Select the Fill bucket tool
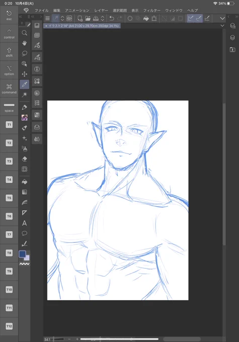The width and height of the screenshot is (239, 342). (x=25, y=182)
